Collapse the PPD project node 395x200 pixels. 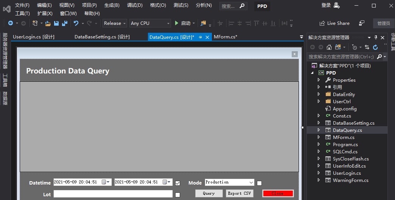[x=313, y=73]
